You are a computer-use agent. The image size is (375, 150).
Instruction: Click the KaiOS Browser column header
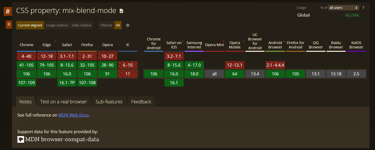click(x=356, y=45)
